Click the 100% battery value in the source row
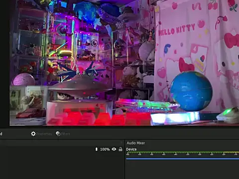 tap(105, 149)
